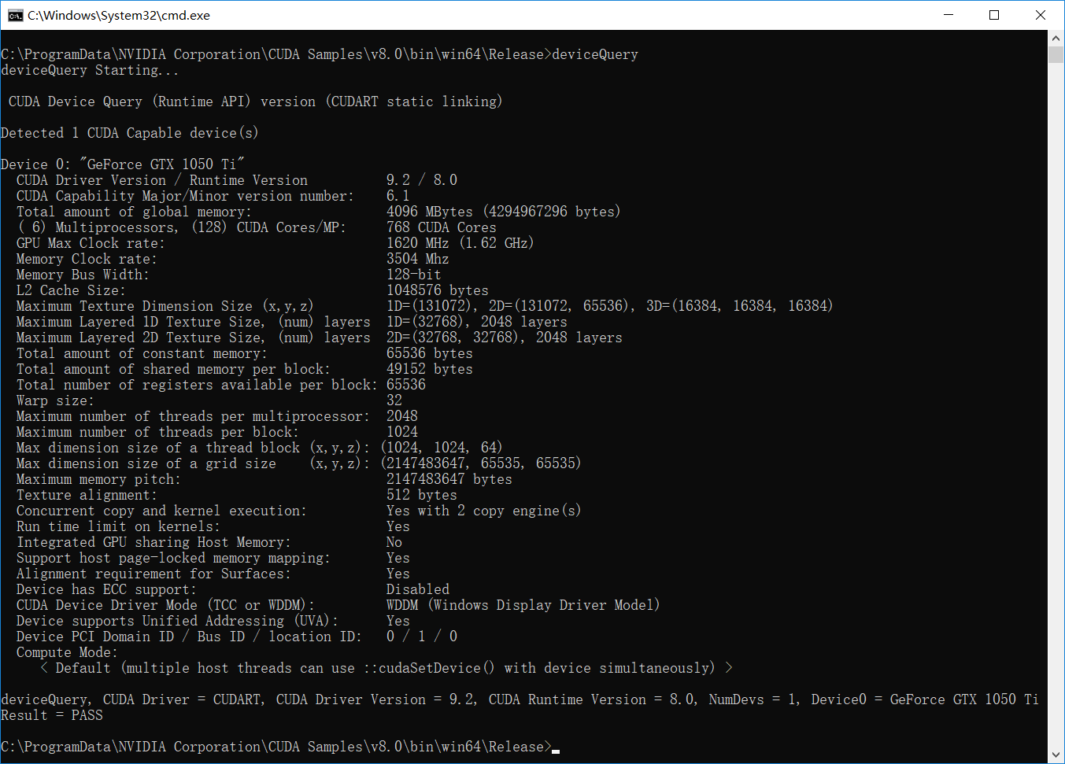Click "NumDevs = 1" in the summary line
The height and width of the screenshot is (764, 1065).
click(x=752, y=699)
